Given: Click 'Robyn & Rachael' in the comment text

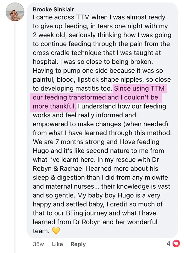Looking at the screenshot, I should tap(59, 168).
